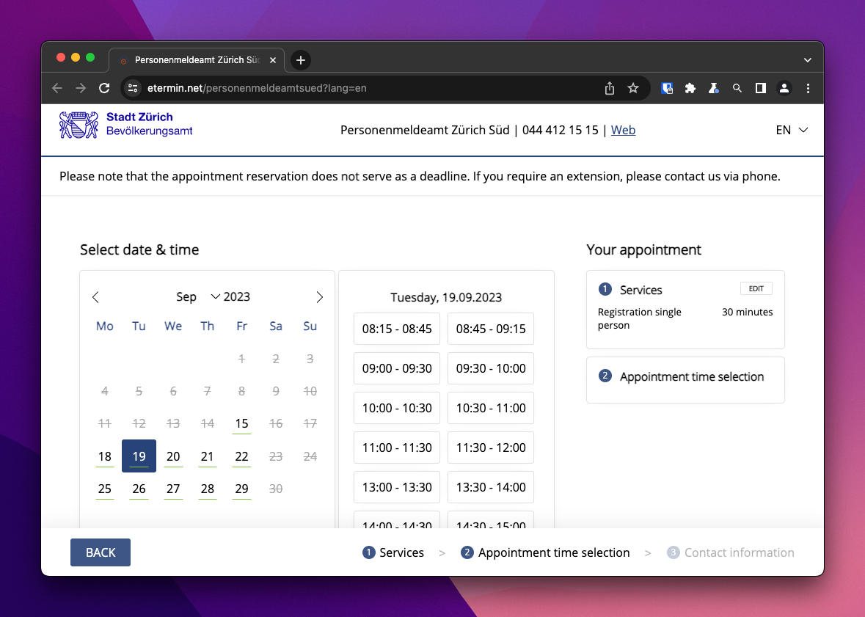Open profile avatar menu
This screenshot has width=865, height=617.
point(784,88)
